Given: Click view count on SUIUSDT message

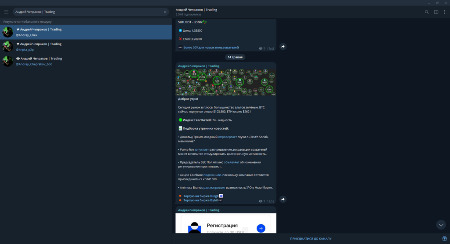Looking at the screenshot, I should tap(262, 48).
